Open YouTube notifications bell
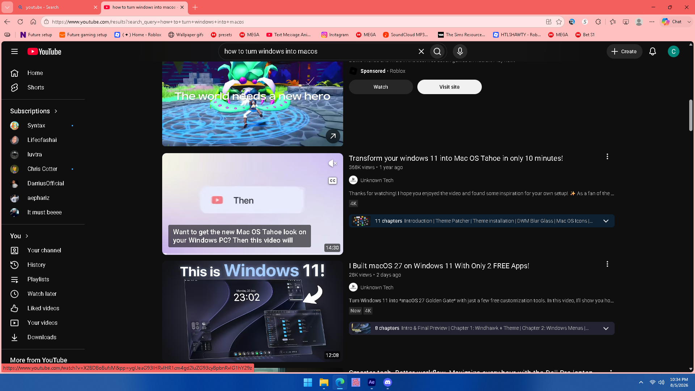This screenshot has height=391, width=695. tap(653, 51)
